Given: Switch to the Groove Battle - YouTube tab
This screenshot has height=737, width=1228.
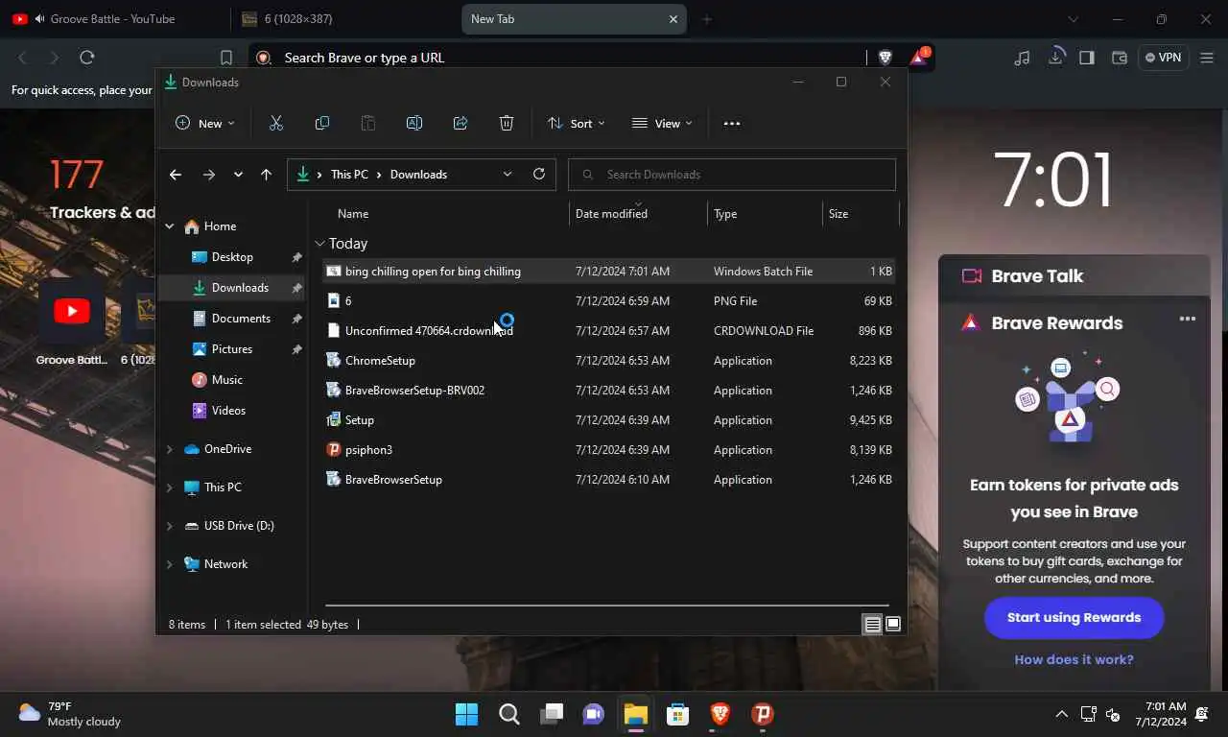Looking at the screenshot, I should (115, 19).
